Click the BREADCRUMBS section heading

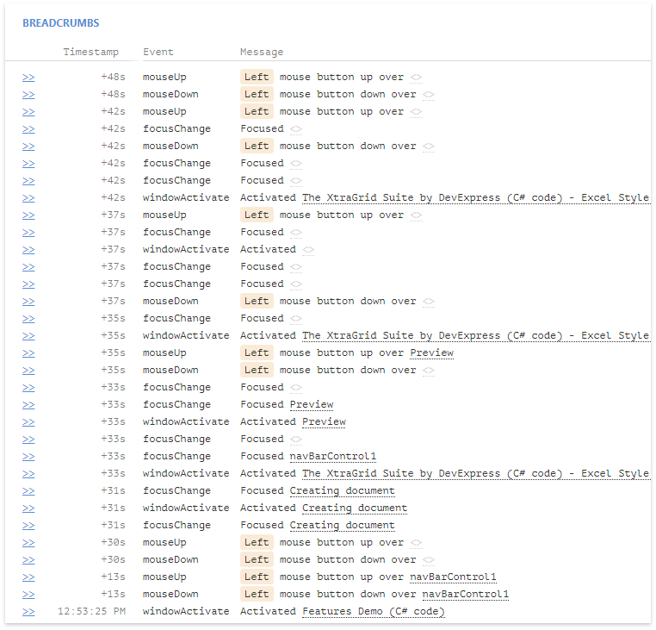pyautogui.click(x=60, y=22)
